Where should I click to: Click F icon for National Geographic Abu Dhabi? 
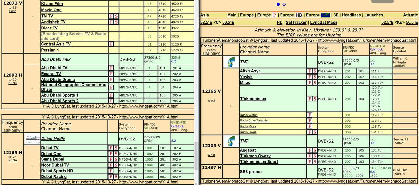(111, 87)
